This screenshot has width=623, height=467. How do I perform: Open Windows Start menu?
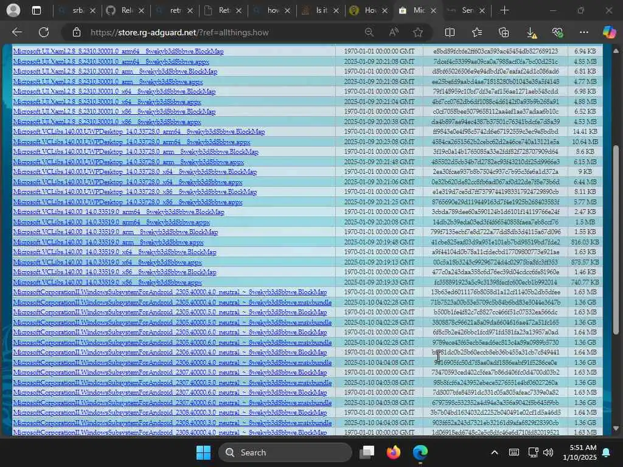click(x=203, y=452)
